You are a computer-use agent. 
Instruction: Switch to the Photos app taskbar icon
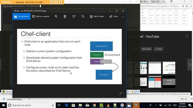pos(129,105)
